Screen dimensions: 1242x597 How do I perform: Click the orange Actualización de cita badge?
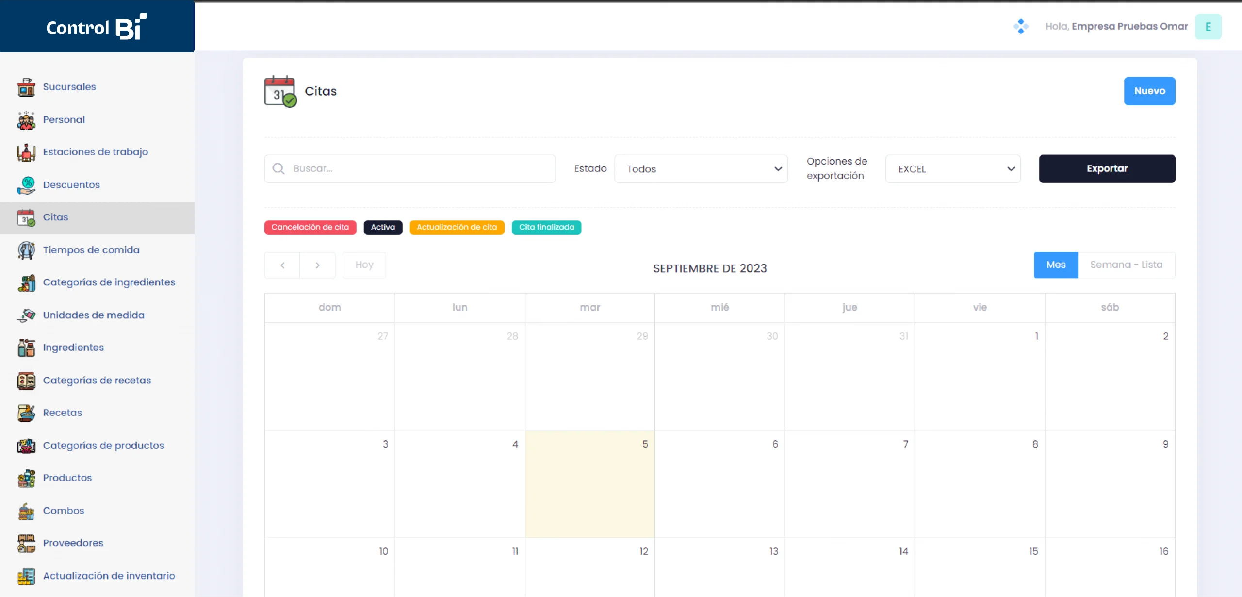pos(457,227)
